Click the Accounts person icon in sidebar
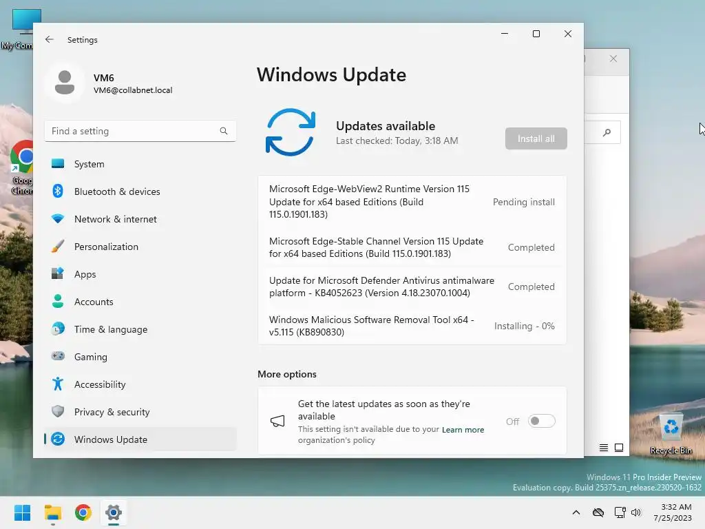 click(x=58, y=301)
